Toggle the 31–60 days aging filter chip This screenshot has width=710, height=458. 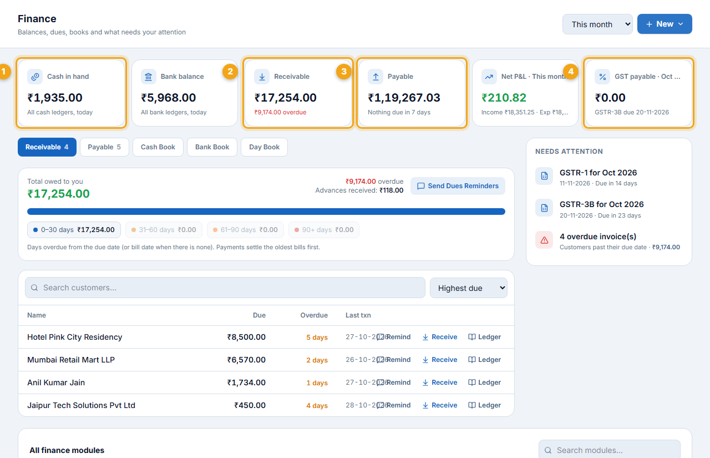(x=164, y=230)
